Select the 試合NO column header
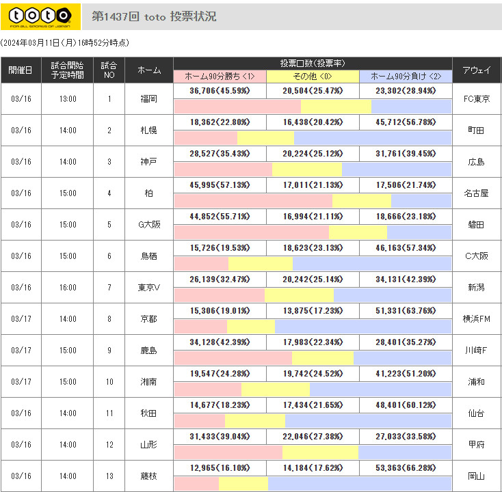502x492 pixels. tap(109, 70)
